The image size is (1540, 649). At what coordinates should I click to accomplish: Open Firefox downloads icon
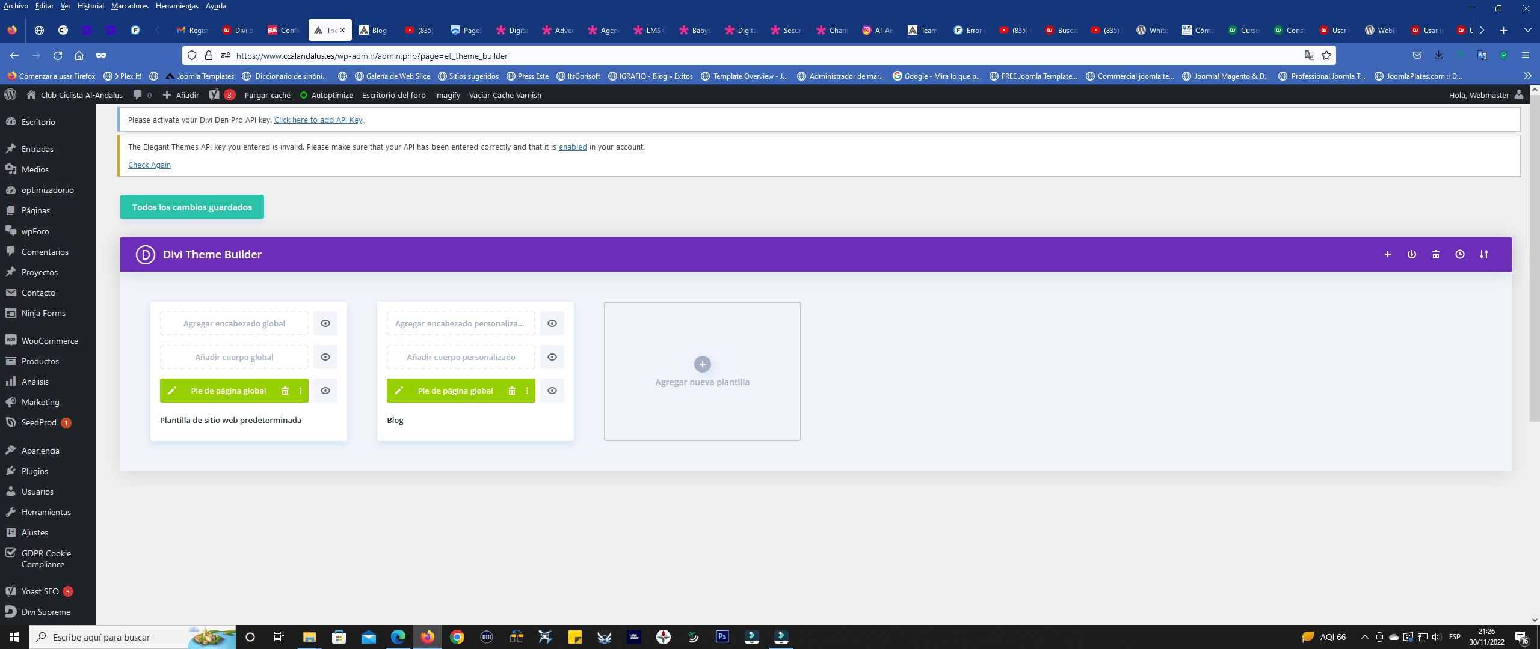click(1438, 55)
